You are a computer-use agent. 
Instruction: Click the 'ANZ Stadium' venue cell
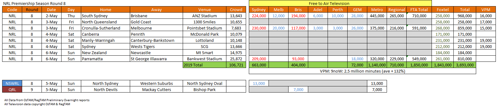click(205, 16)
